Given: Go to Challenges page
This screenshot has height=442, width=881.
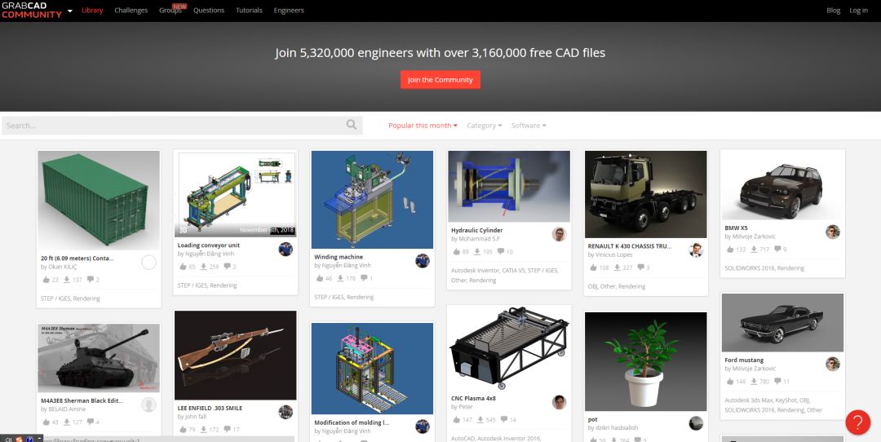Looking at the screenshot, I should (x=131, y=10).
